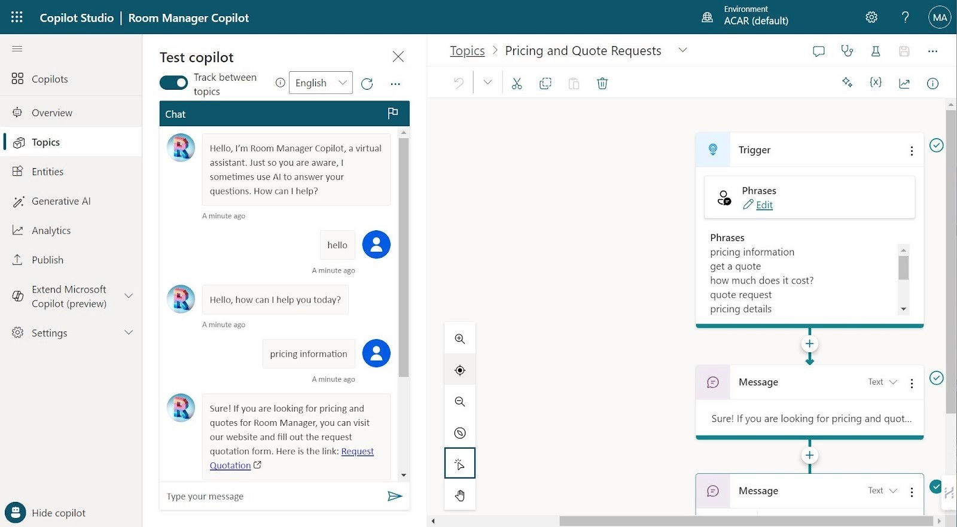Open the undo history dropdown chevron
The width and height of the screenshot is (957, 527).
(x=487, y=83)
